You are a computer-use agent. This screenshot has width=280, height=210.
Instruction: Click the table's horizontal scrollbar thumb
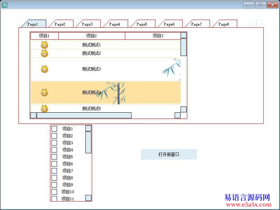(x=84, y=115)
